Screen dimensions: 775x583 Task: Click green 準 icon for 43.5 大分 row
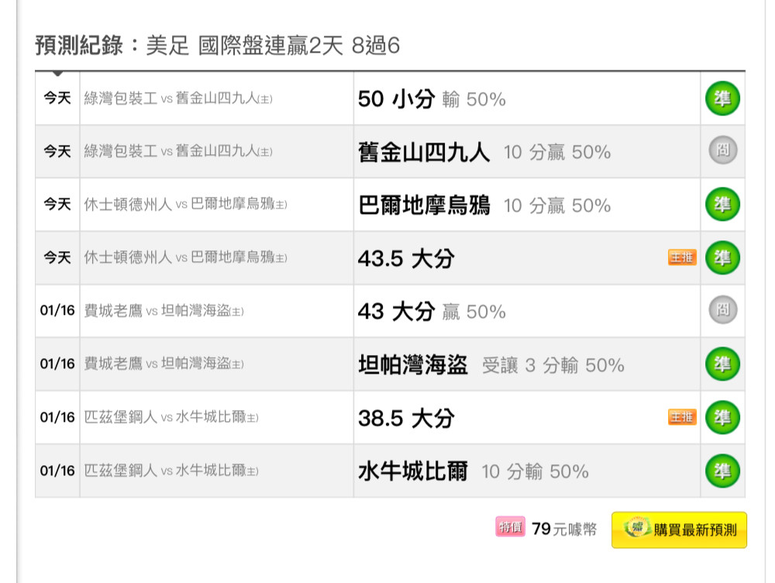(722, 257)
